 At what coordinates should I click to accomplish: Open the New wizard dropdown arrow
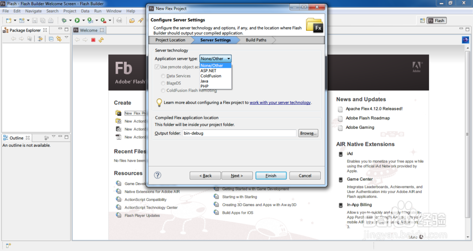coord(15,20)
